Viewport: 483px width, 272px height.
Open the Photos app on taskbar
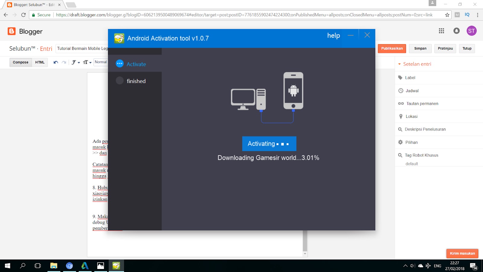coord(101,266)
